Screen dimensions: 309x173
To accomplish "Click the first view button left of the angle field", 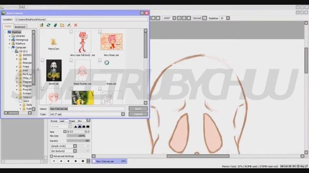I will coord(154,18).
